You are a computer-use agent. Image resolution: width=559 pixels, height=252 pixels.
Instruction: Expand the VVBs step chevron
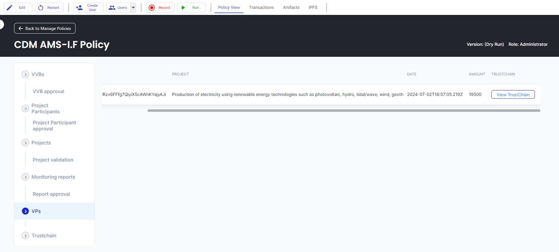point(25,74)
